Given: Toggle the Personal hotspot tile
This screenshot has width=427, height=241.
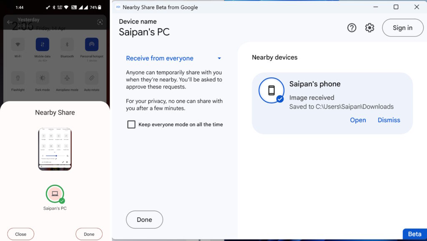Looking at the screenshot, I should pos(91,44).
